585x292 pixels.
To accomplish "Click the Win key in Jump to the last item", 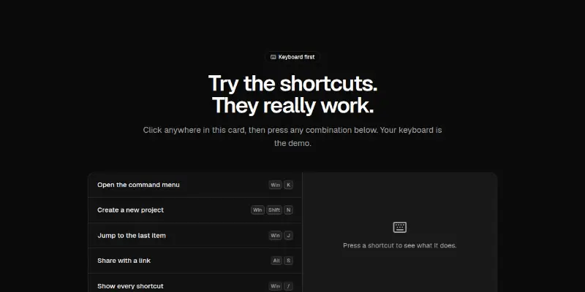I will click(x=276, y=235).
